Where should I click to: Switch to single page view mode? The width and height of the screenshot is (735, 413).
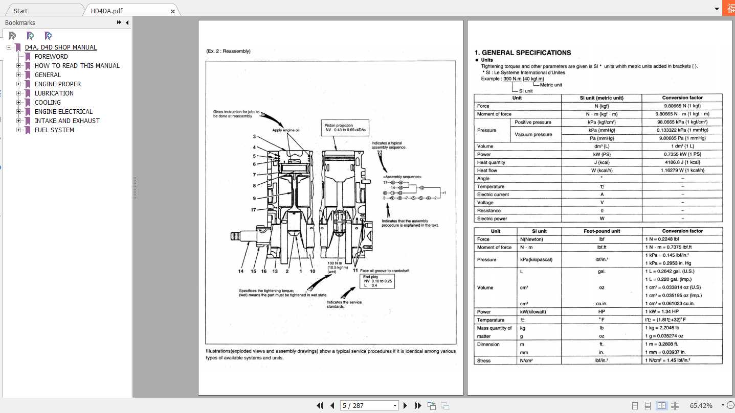pos(634,405)
